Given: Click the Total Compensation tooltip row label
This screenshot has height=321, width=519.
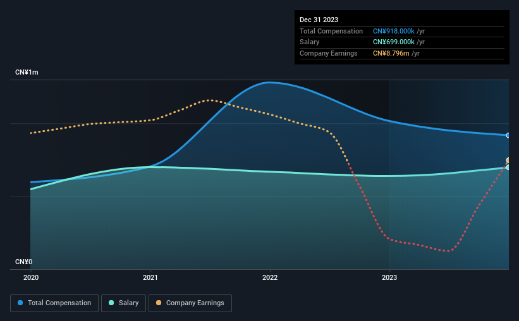Looking at the screenshot, I should coord(331,31).
